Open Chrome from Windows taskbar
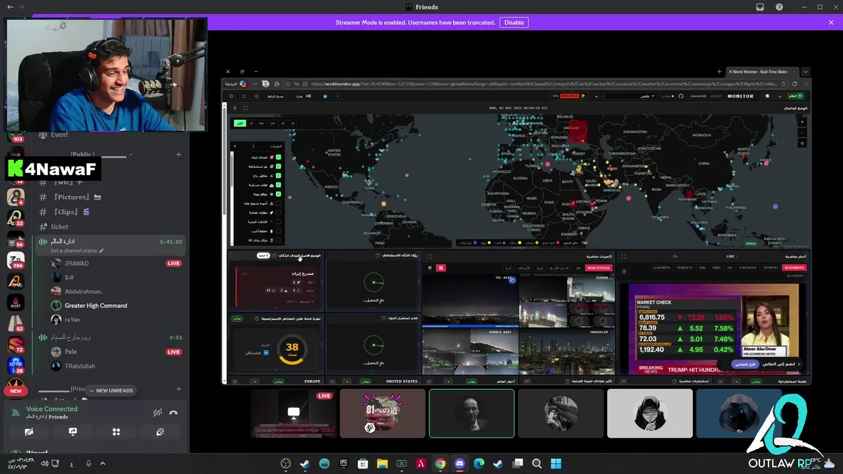 click(x=440, y=463)
